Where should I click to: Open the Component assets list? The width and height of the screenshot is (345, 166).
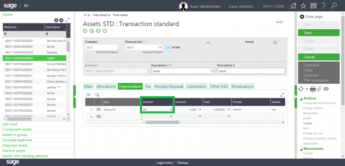(17, 130)
